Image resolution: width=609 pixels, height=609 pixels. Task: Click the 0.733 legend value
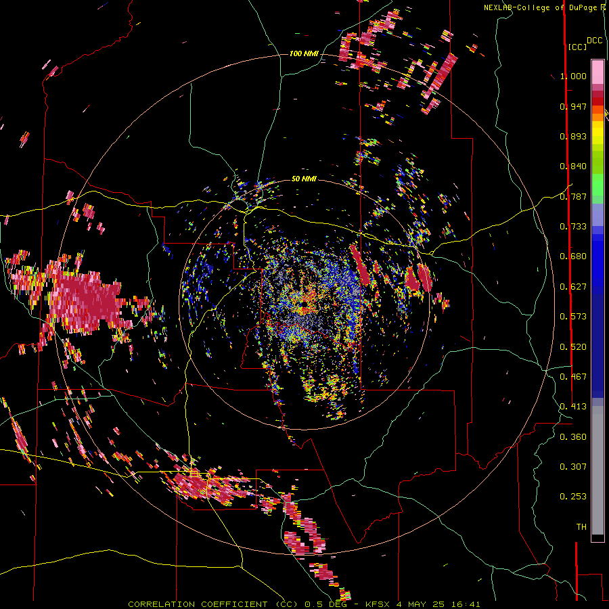coord(573,227)
